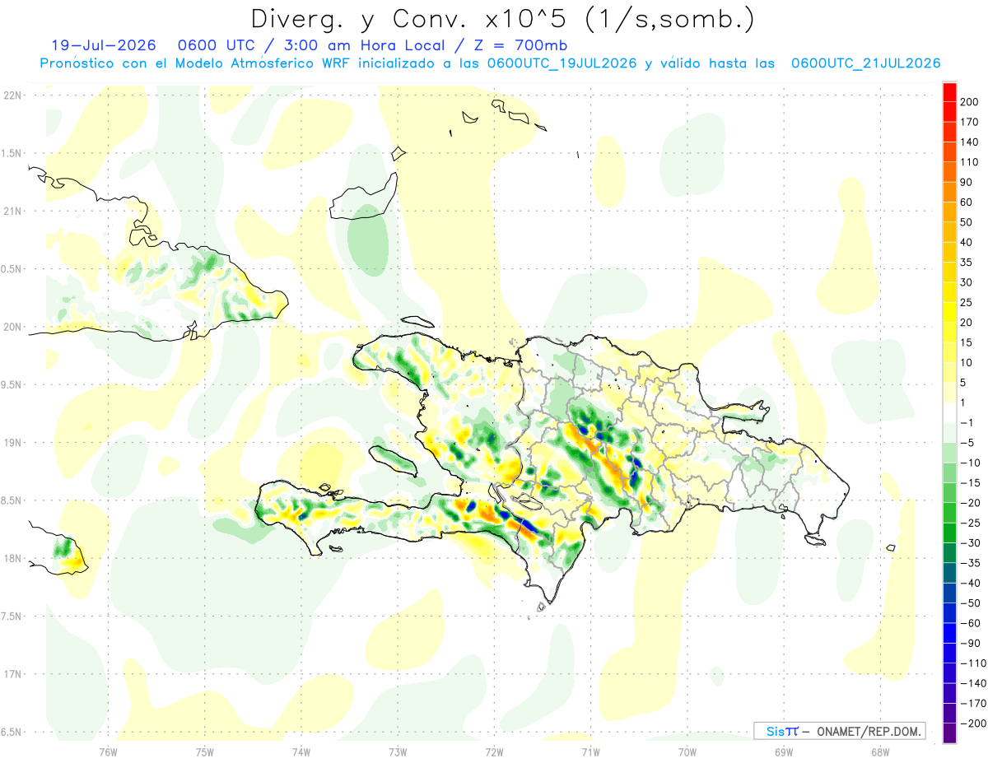Click the positive '170' colorbar value
Viewport: 988px width, 763px height.
coord(969,122)
